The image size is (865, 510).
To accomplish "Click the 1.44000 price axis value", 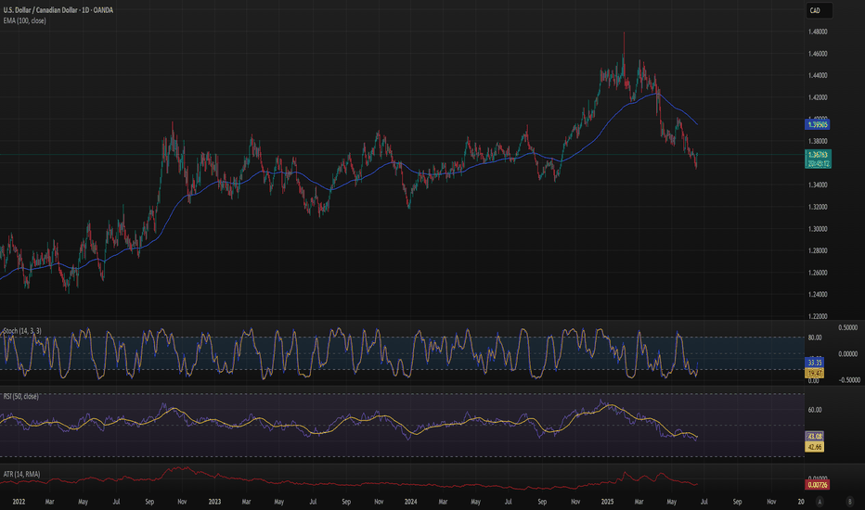I will point(818,75).
